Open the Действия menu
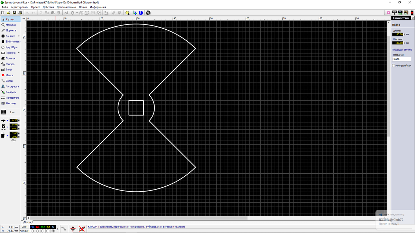415x233 pixels. (x=48, y=7)
